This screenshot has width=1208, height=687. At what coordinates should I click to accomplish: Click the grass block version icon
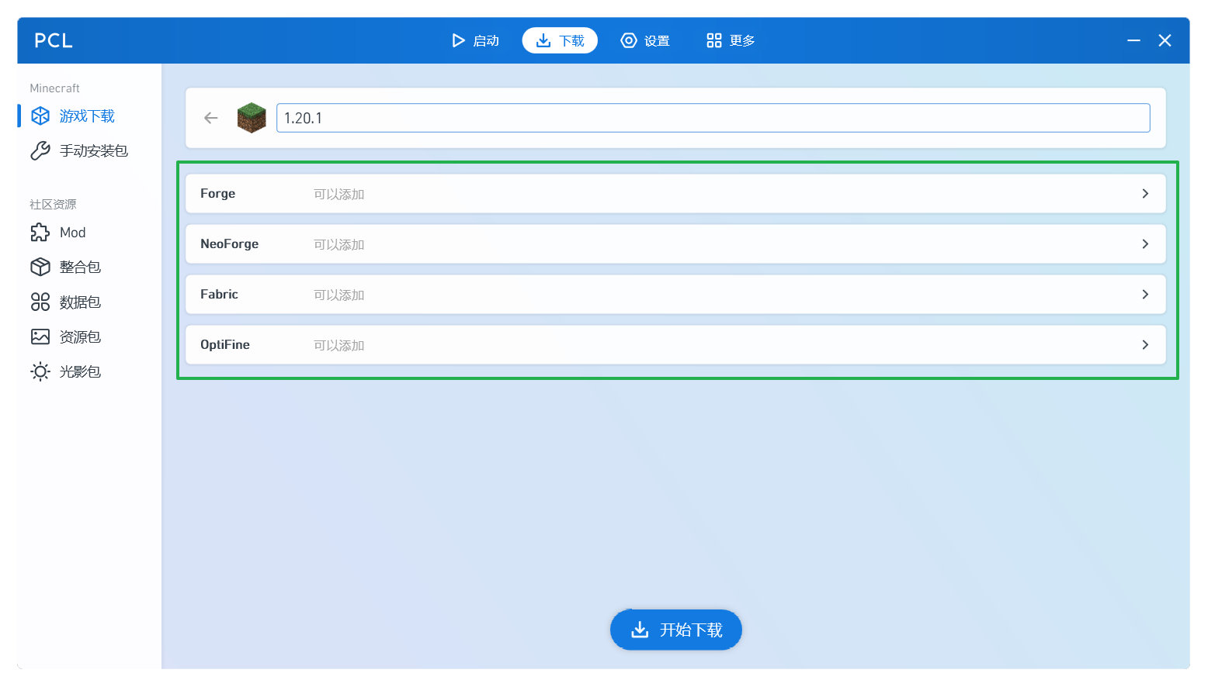(252, 118)
